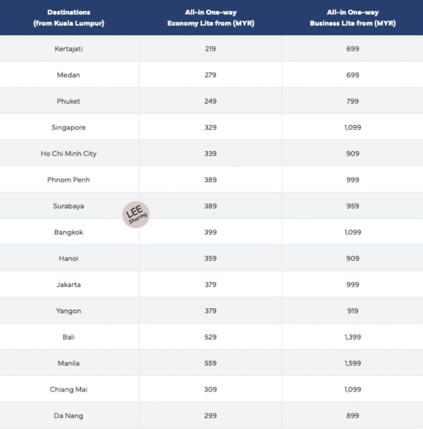Select Bangkok economy fare 399

pyautogui.click(x=210, y=232)
